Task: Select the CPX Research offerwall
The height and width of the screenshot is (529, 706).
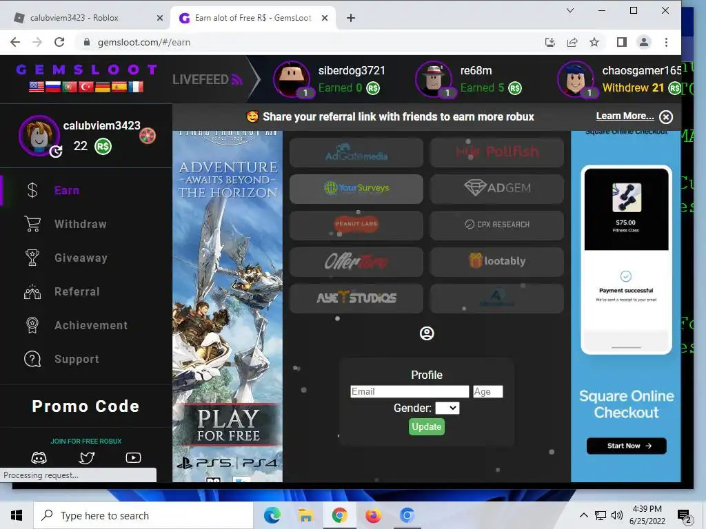Action: point(496,225)
